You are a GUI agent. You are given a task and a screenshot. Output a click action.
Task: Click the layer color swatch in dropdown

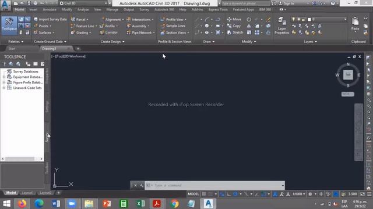[309, 19]
